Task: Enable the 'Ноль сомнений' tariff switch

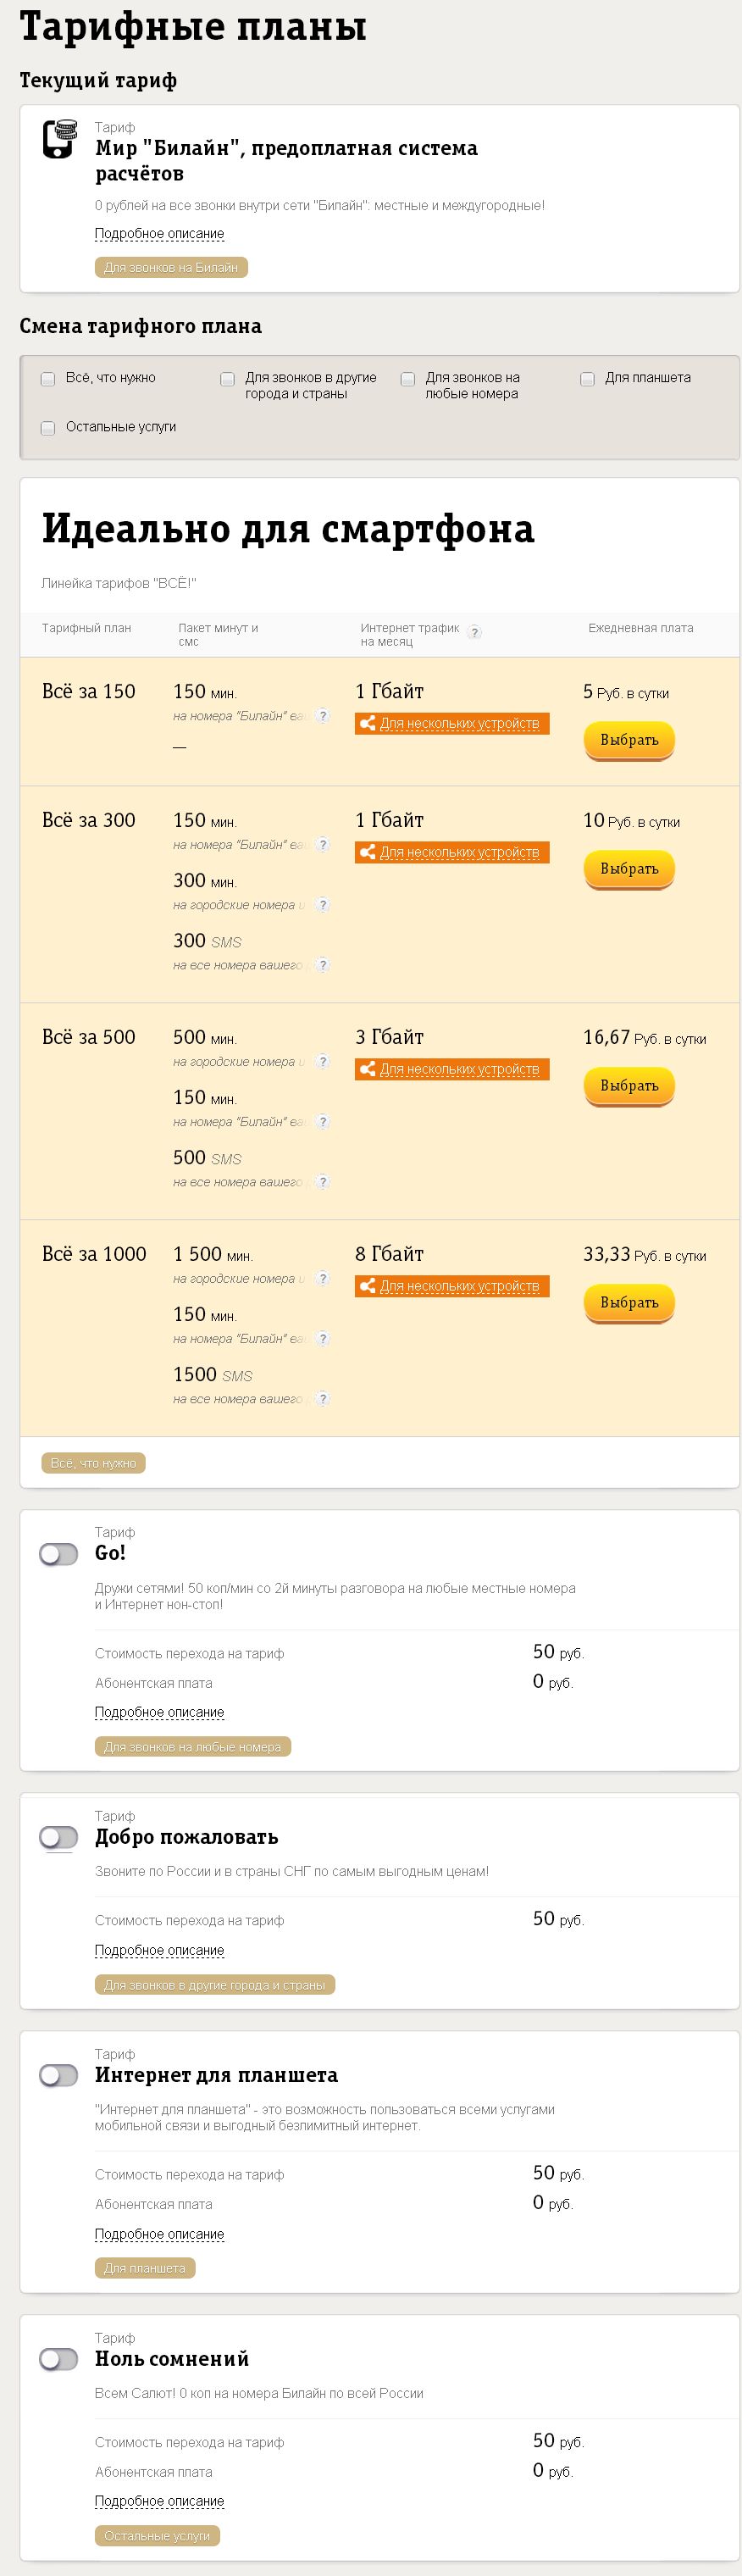Action: 59,2360
